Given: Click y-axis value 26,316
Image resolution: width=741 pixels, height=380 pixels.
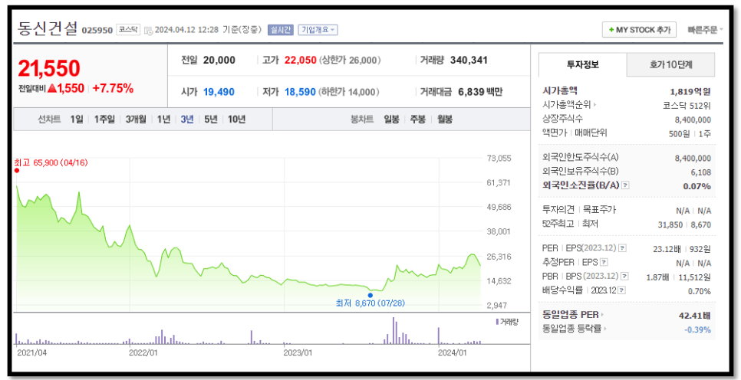Looking at the screenshot, I should coord(499,257).
